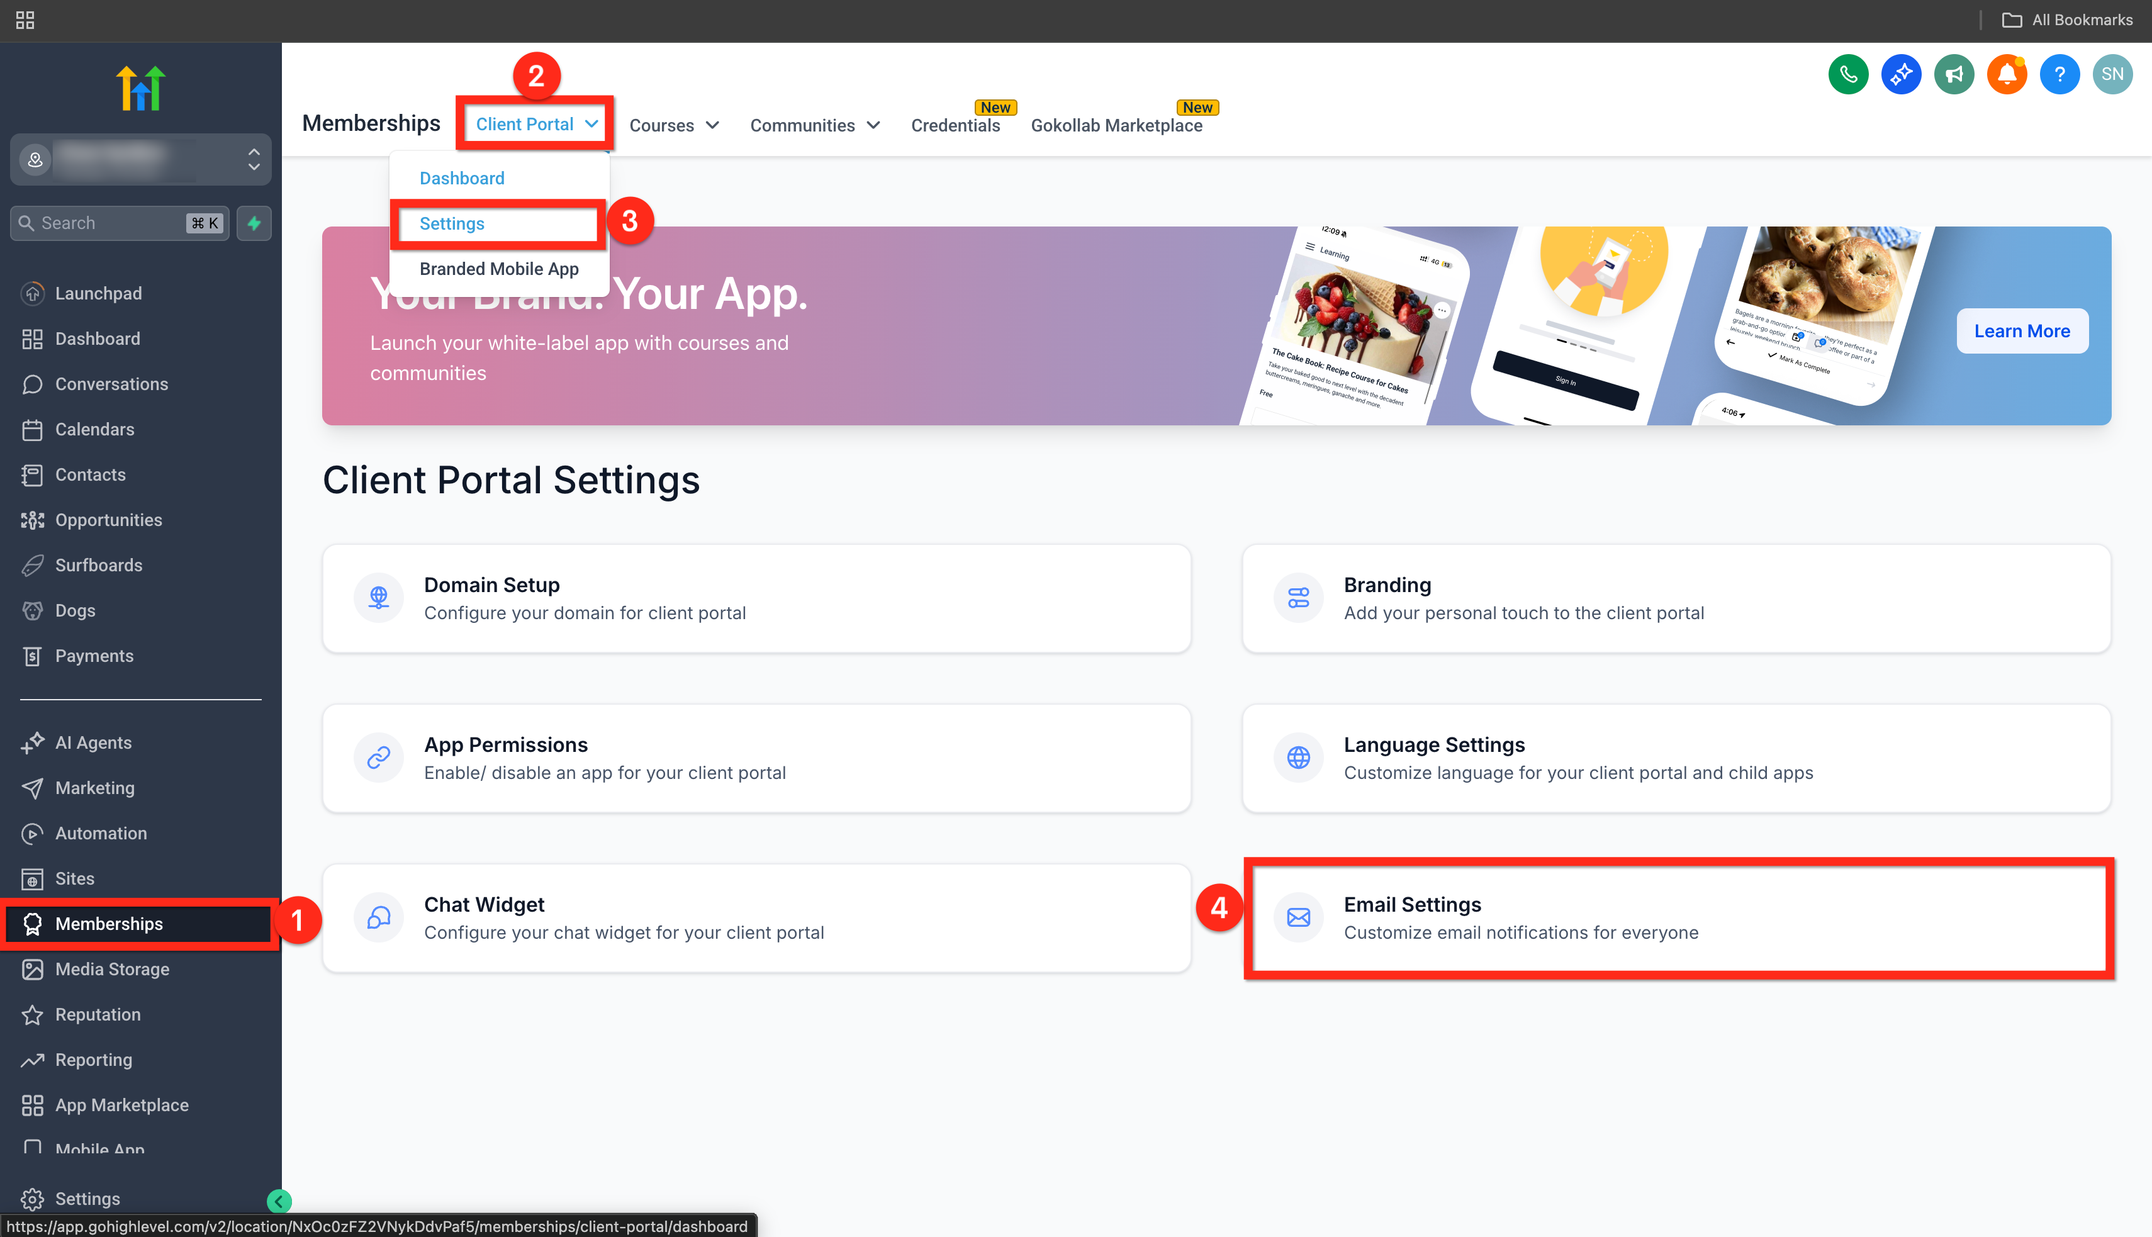Viewport: 2152px width, 1237px height.
Task: Choose Dashboard from Client Portal dropdown
Action: [462, 179]
